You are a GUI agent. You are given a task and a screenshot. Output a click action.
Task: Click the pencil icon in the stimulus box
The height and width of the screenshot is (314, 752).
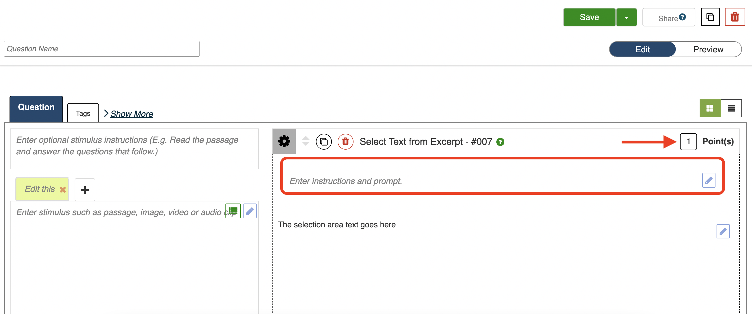[x=250, y=211]
